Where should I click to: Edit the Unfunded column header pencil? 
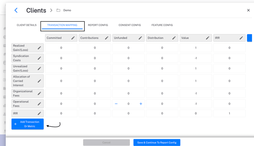(140, 38)
